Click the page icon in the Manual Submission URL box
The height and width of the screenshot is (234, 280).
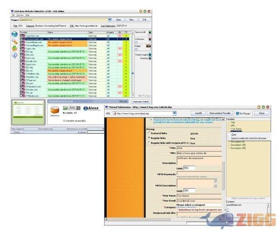[x=115, y=114]
